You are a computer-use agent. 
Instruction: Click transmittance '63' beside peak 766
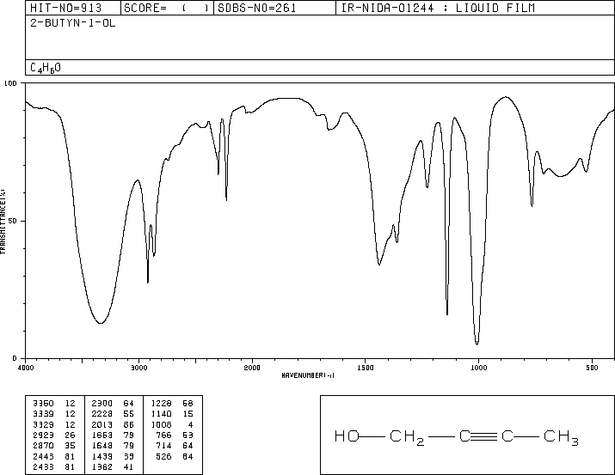(x=188, y=435)
